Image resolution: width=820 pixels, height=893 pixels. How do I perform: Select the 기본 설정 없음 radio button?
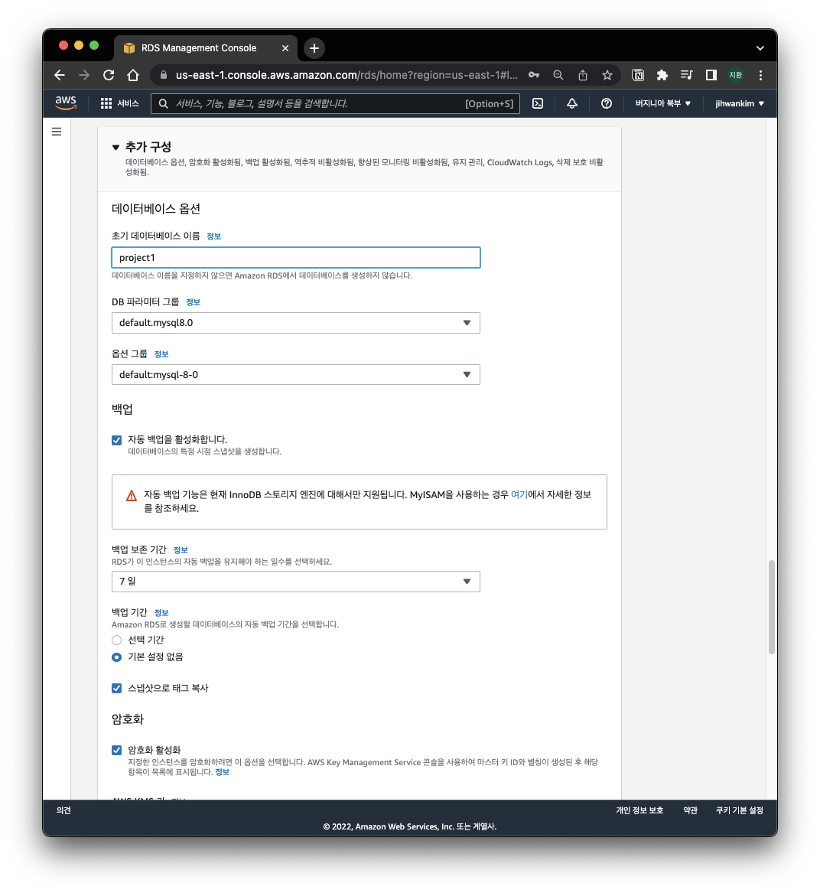coord(117,657)
